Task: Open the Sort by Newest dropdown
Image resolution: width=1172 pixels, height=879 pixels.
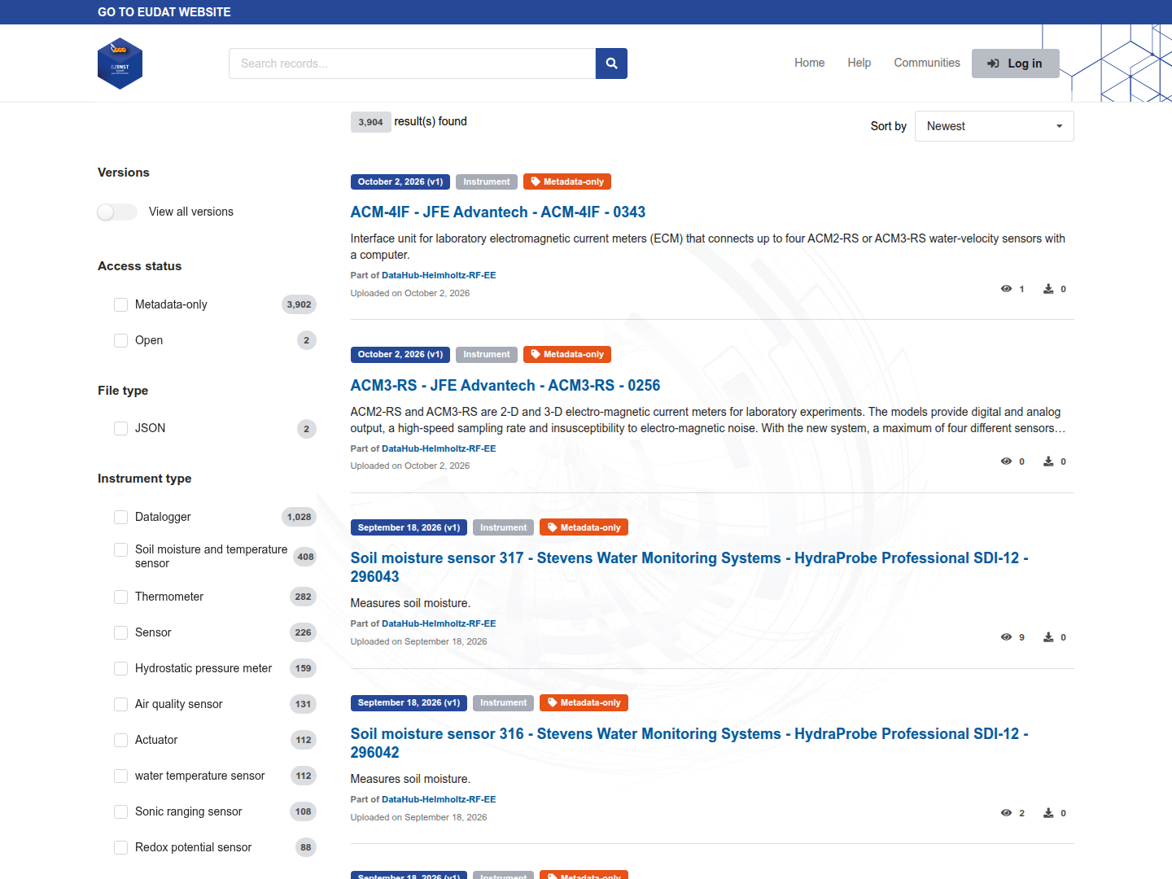Action: 994,126
